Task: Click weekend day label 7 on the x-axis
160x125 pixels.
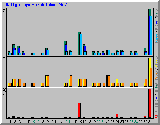Action: point(38,122)
